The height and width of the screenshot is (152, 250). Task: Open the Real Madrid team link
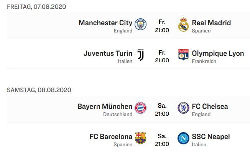[x=211, y=23]
